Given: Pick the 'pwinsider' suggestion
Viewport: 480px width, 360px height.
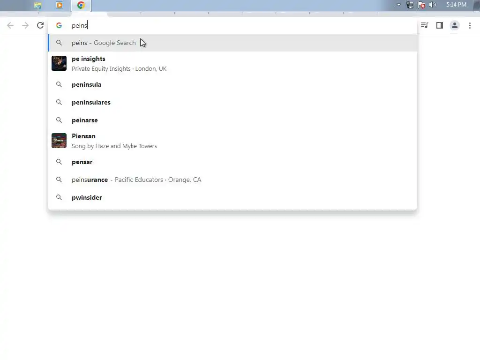Looking at the screenshot, I should point(232,197).
